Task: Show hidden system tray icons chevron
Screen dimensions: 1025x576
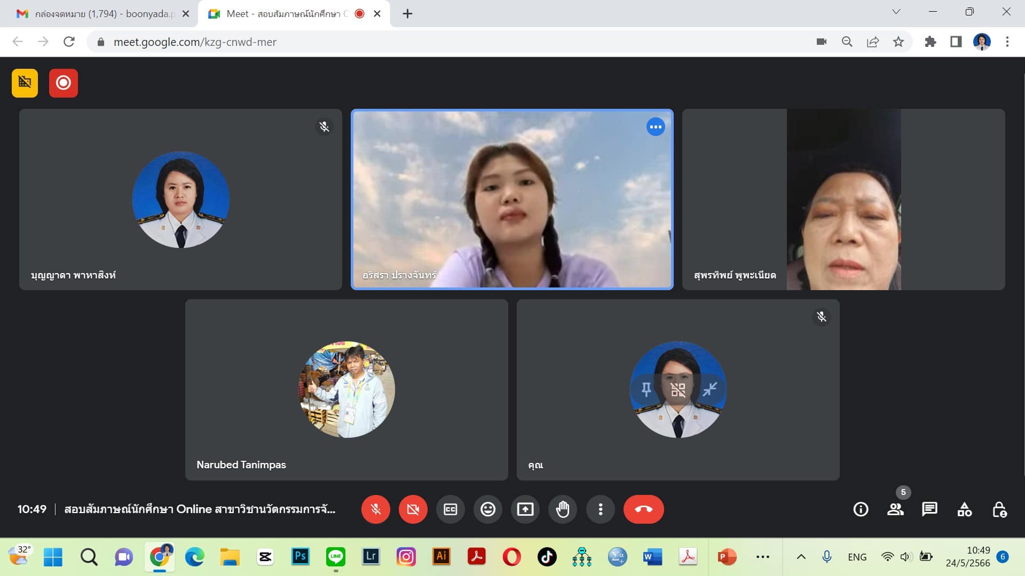Action: [x=801, y=557]
